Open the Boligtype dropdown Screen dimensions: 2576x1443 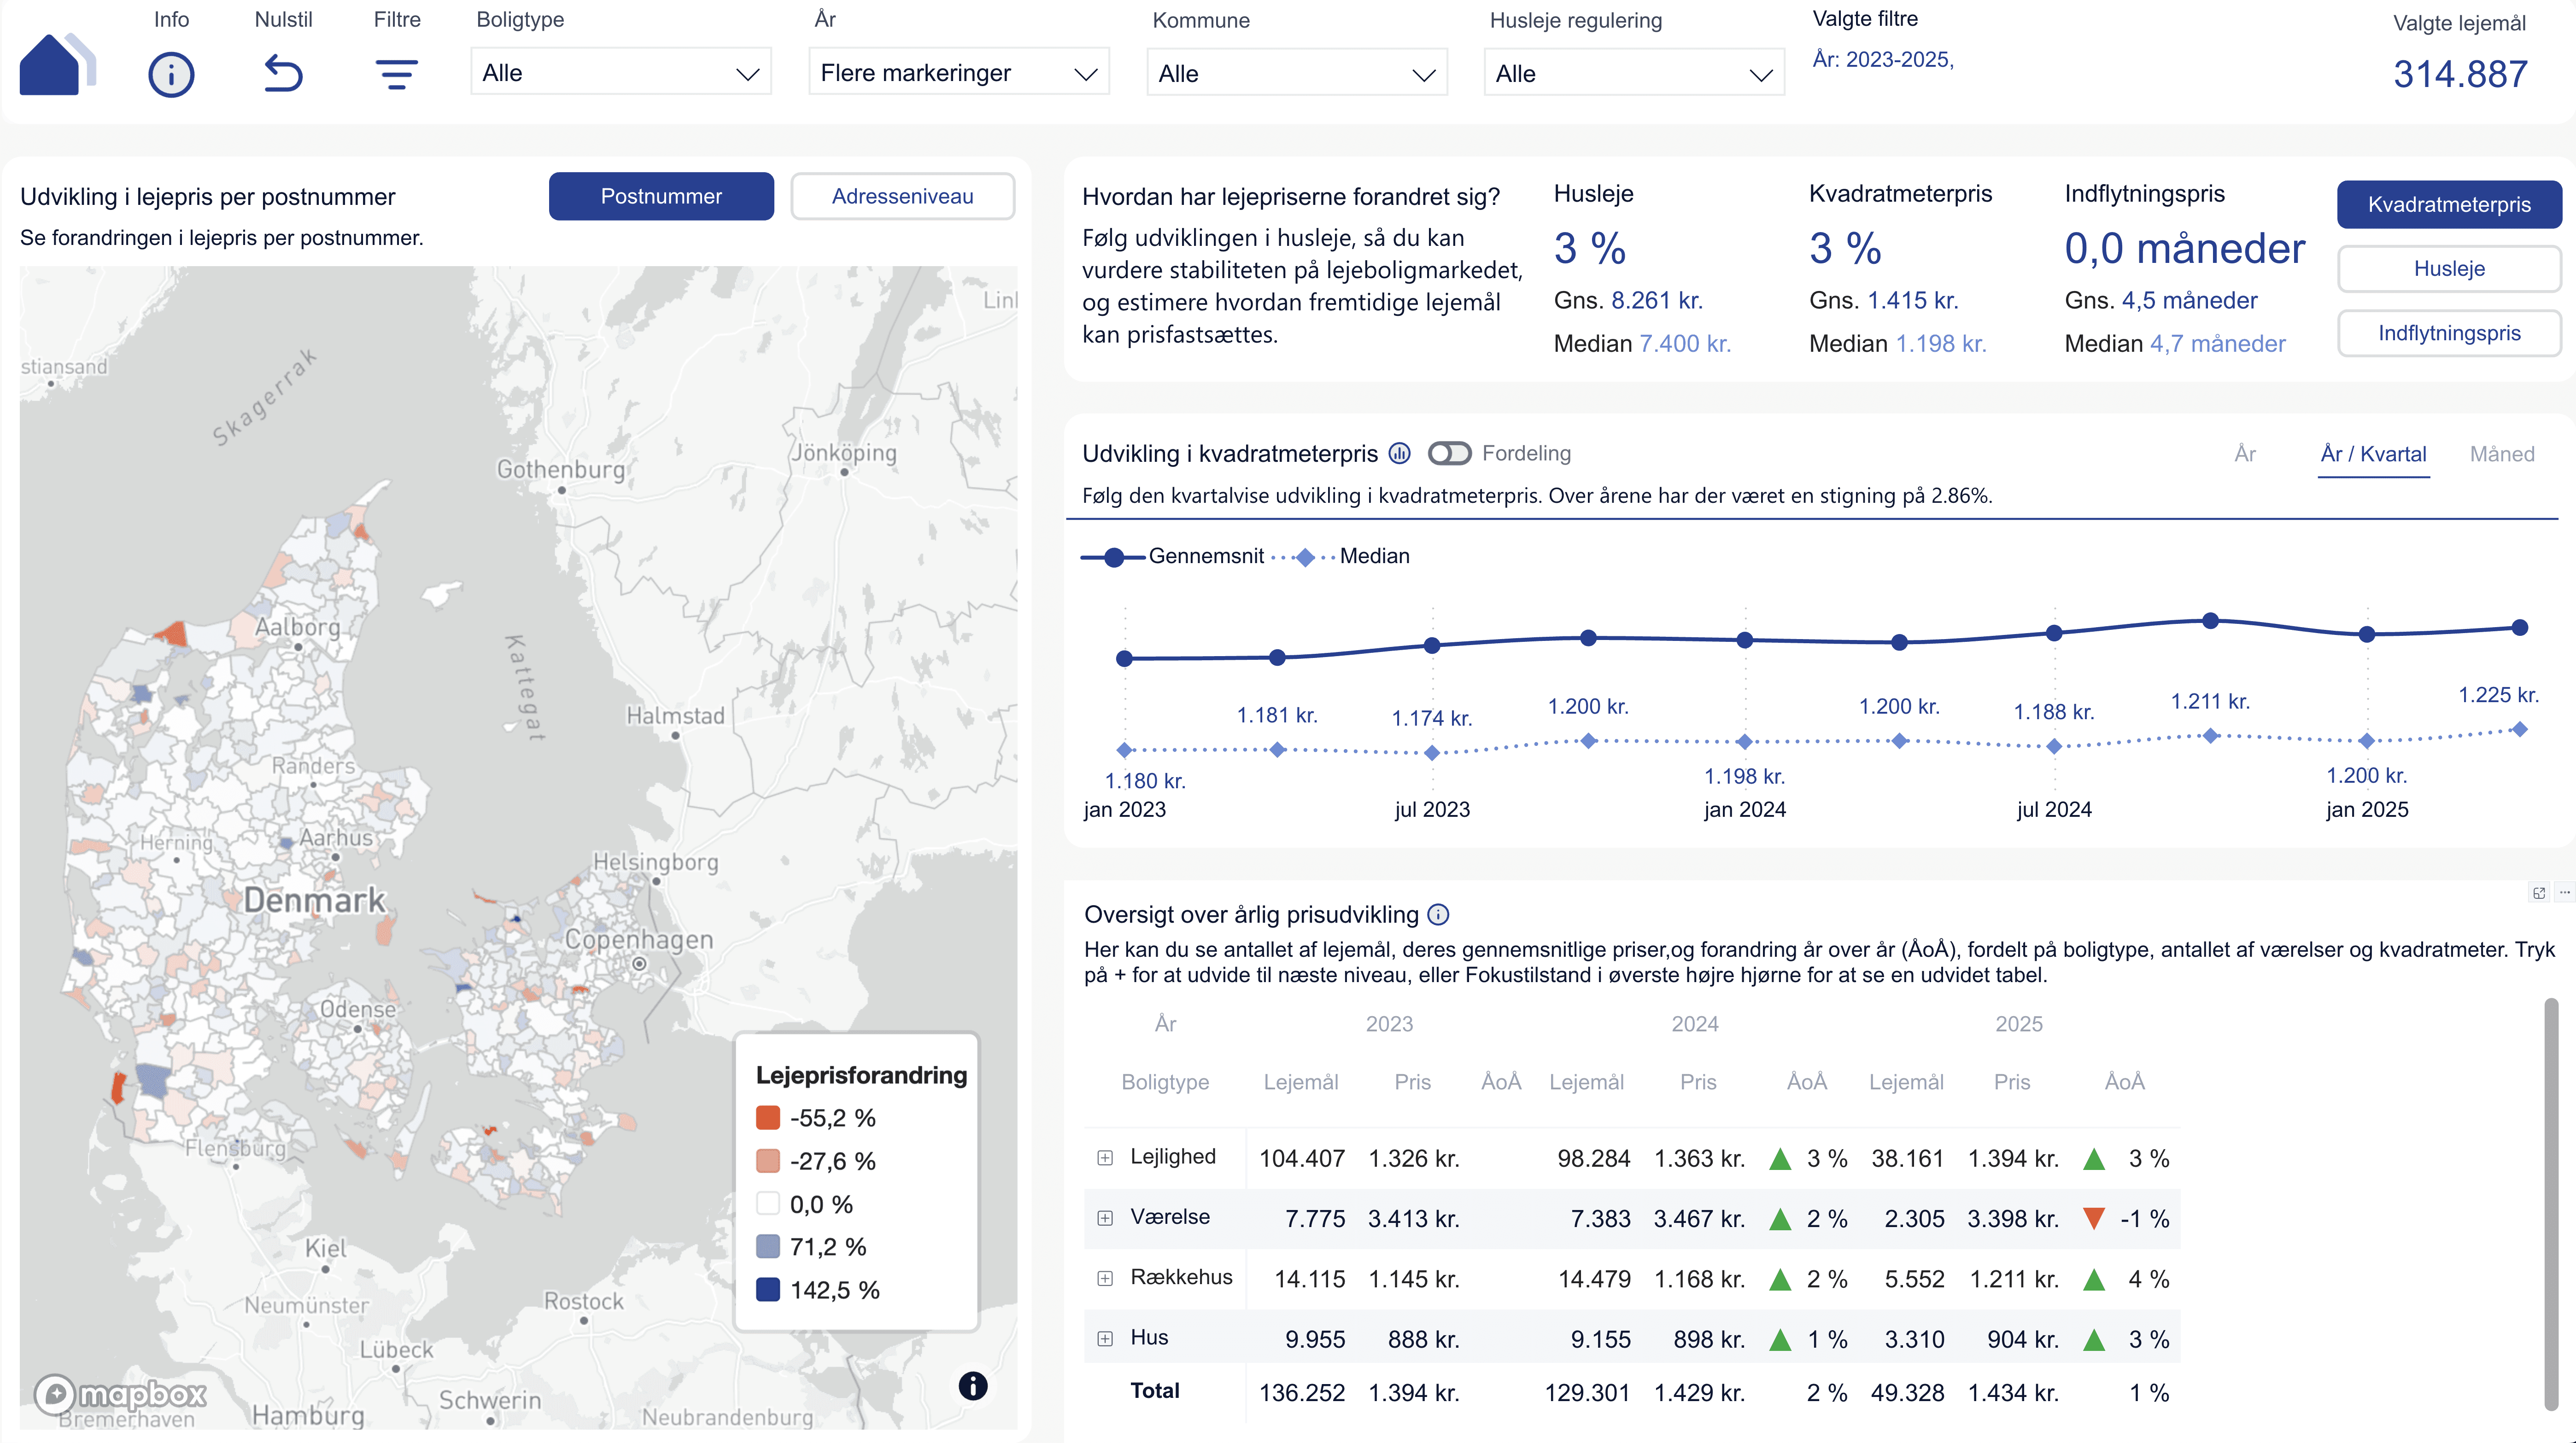(x=620, y=73)
